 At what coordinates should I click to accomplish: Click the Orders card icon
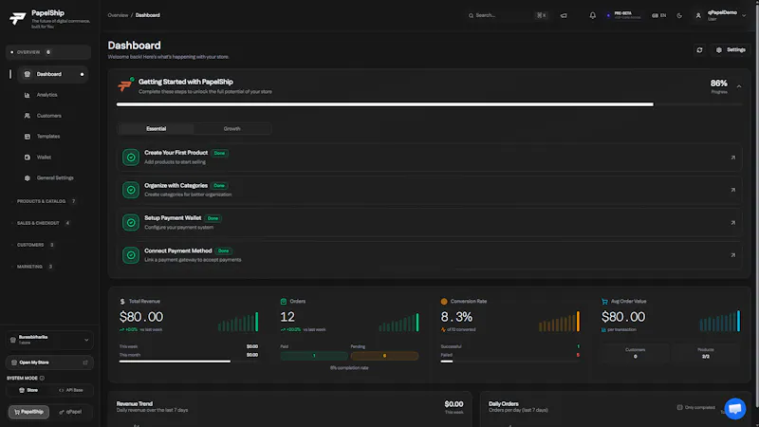(x=283, y=301)
